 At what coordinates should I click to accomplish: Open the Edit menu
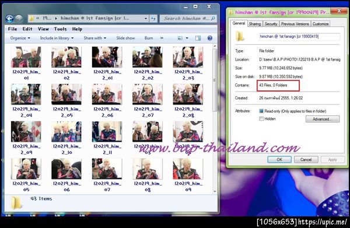point(27,29)
